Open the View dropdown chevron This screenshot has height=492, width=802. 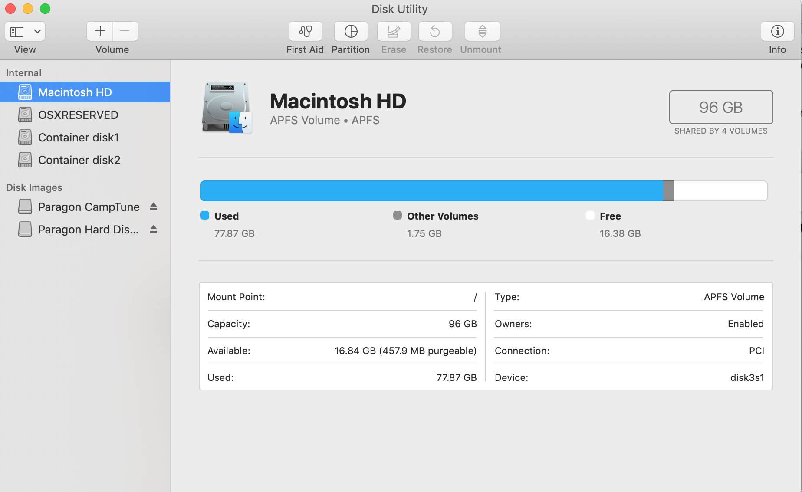tap(37, 32)
